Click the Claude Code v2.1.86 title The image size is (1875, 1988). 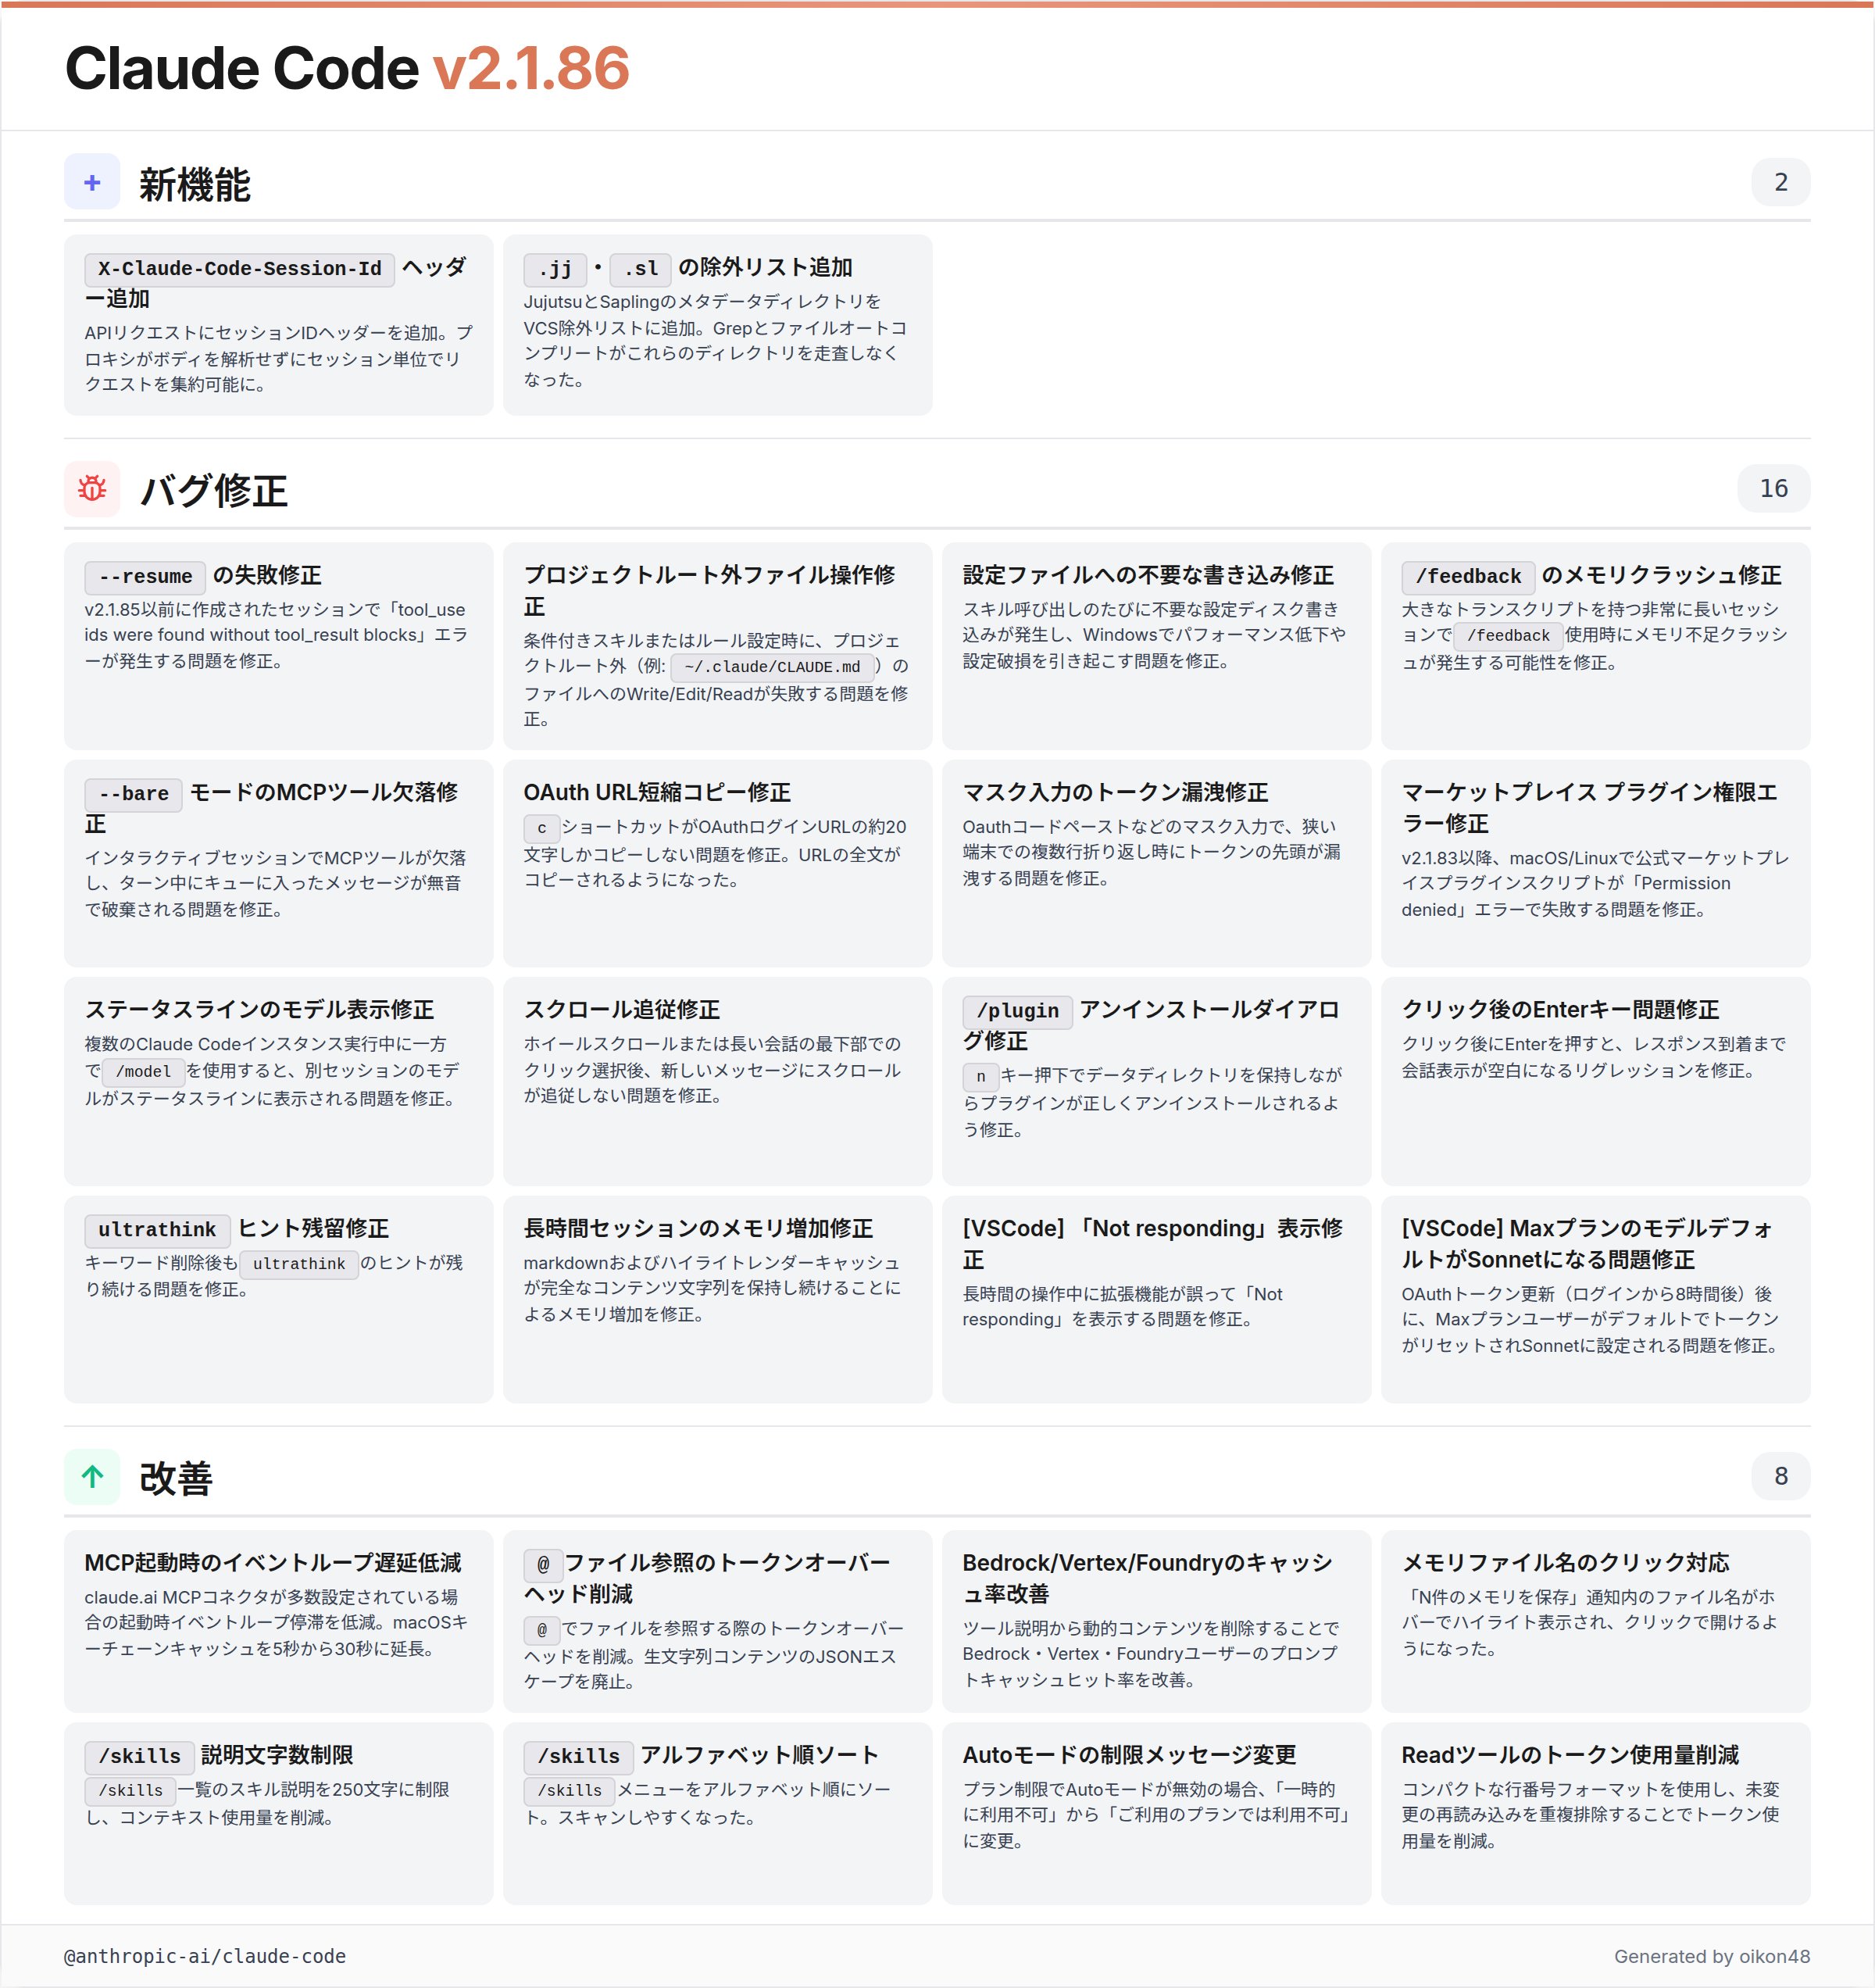pyautogui.click(x=347, y=68)
